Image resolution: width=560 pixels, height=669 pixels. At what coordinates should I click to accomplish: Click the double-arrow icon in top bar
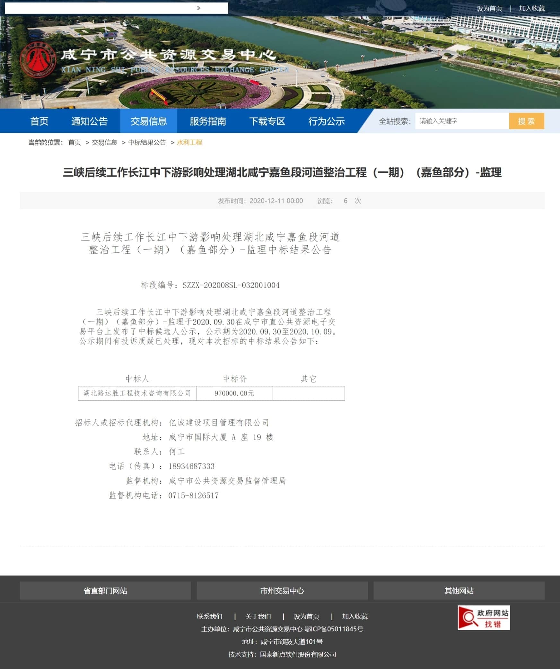(x=198, y=8)
